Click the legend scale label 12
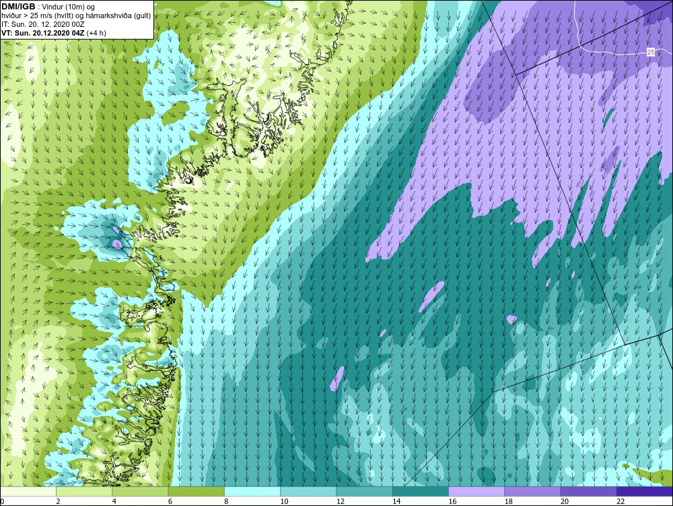Viewport: 673px width, 506px height. 341,501
